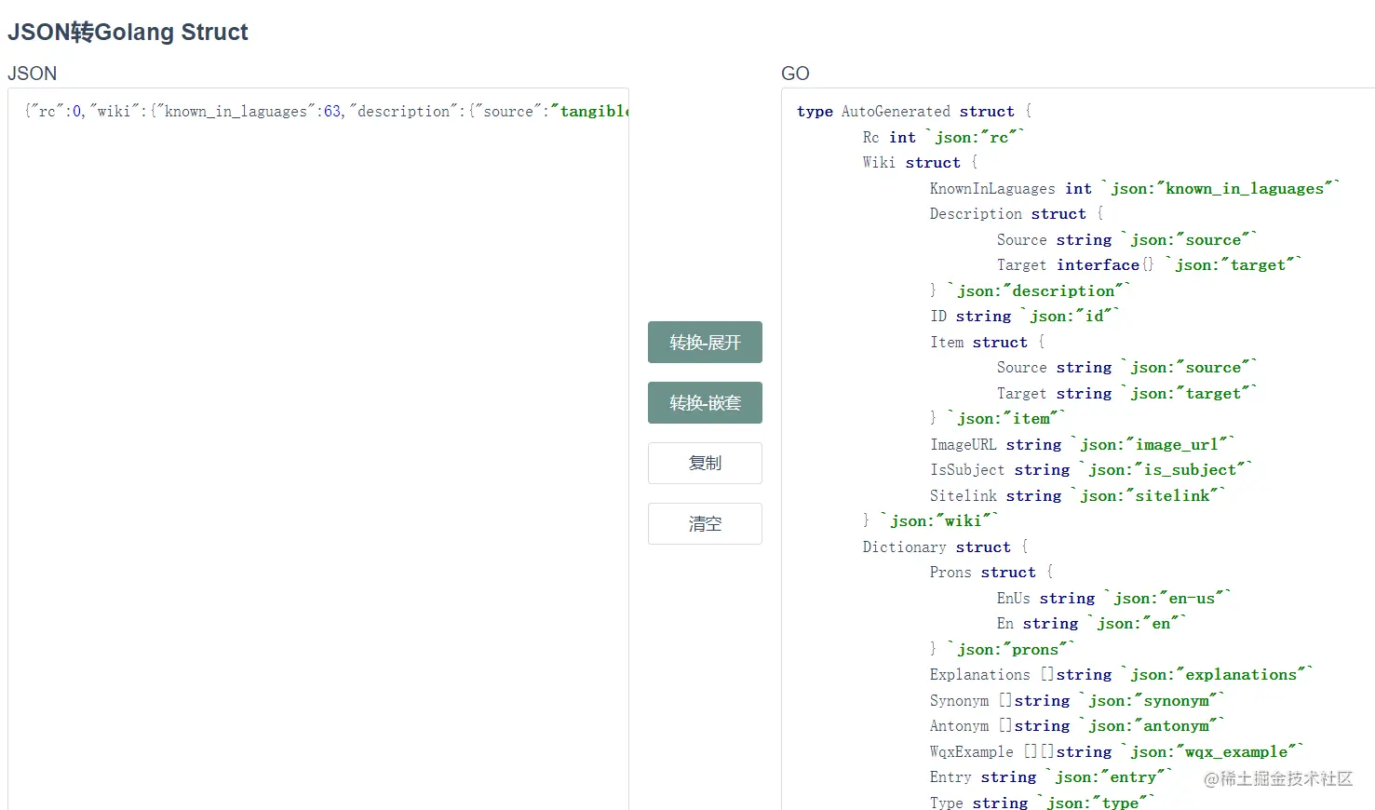The height and width of the screenshot is (810, 1375).
Task: Click the json:"wiki" closing line
Action: tap(930, 520)
